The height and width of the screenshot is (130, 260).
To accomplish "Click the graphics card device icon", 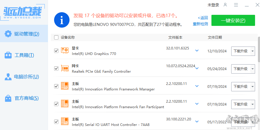I will pos(65,51).
